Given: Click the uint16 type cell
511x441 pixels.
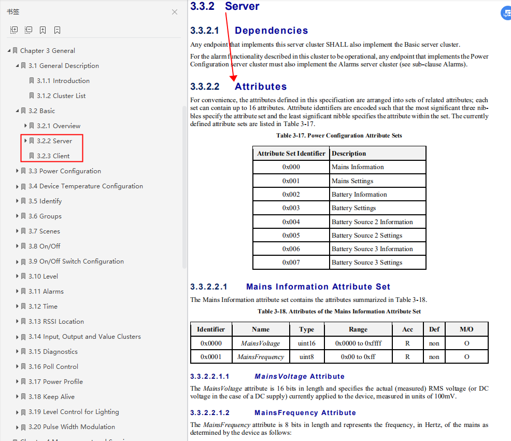Looking at the screenshot, I should pos(307,343).
